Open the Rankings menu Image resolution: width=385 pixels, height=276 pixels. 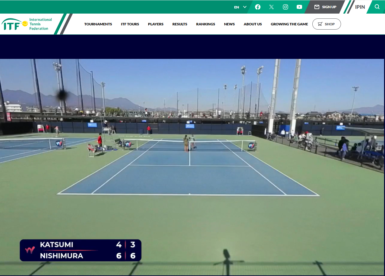click(206, 24)
